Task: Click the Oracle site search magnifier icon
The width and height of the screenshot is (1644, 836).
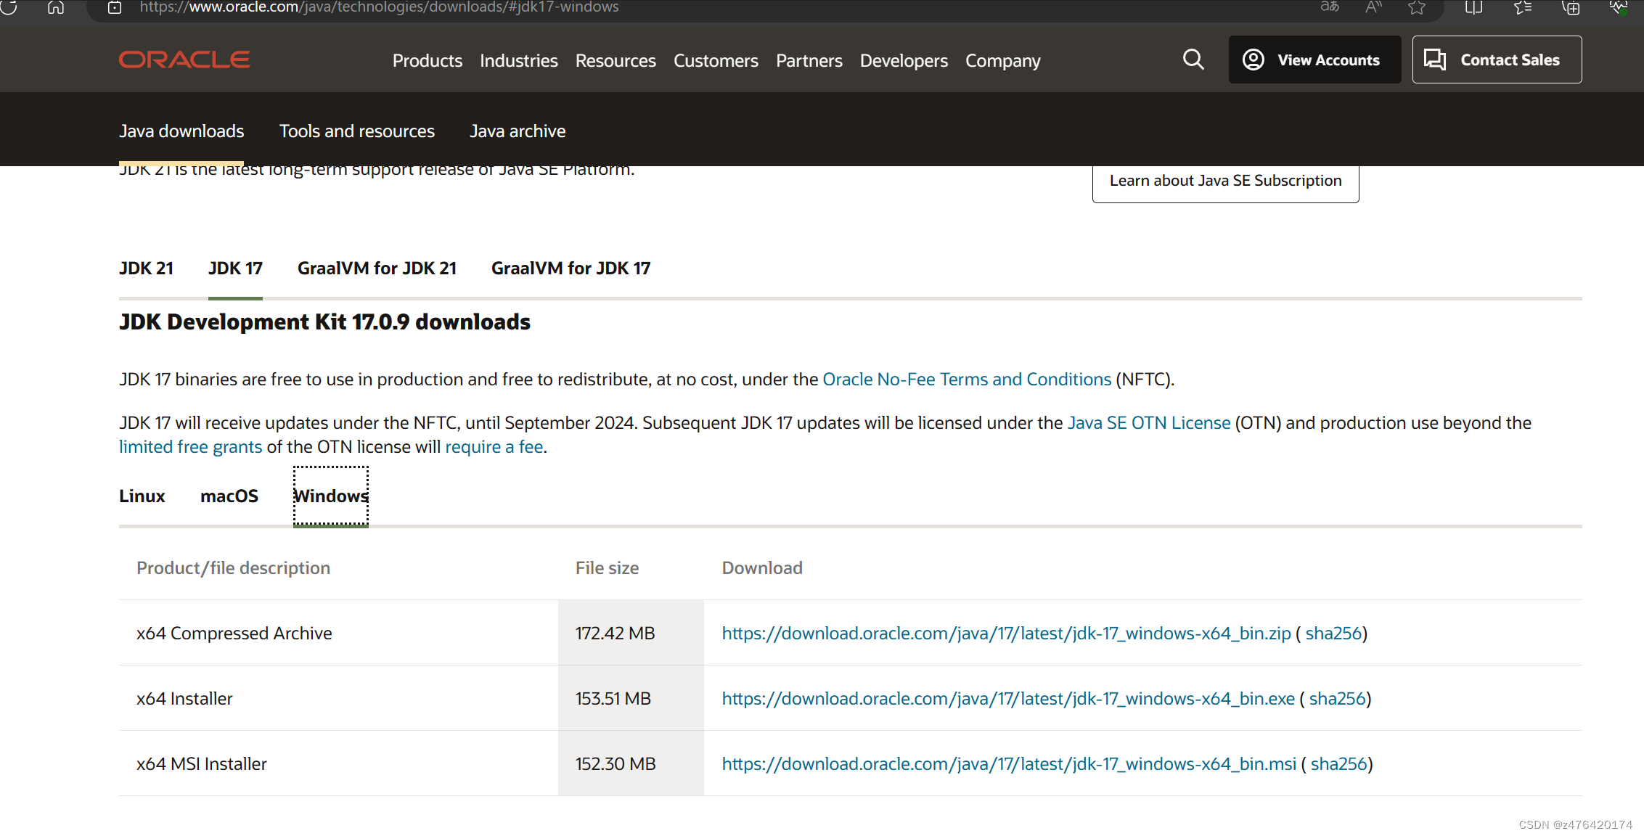Action: pos(1193,60)
